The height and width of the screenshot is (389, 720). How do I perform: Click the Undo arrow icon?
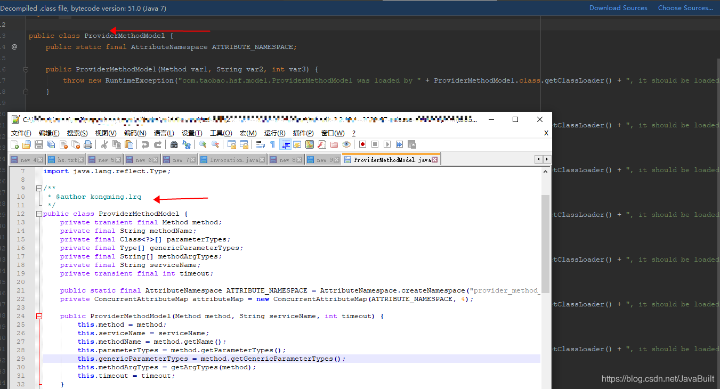point(145,144)
